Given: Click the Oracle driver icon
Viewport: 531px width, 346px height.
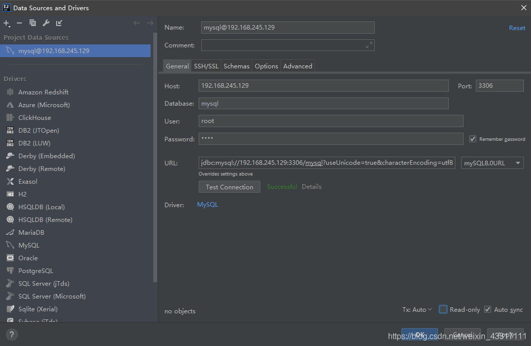Looking at the screenshot, I should tap(10, 258).
